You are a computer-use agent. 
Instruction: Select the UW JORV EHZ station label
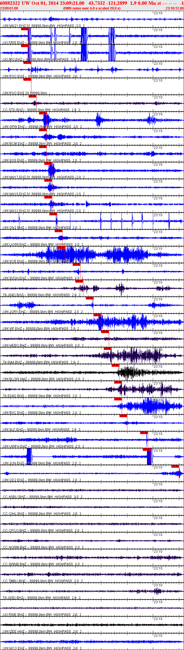tap(43, 312)
